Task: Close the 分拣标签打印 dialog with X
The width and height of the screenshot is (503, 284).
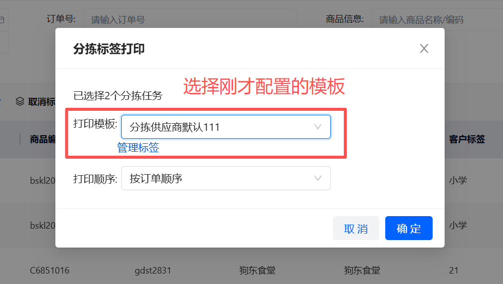Action: point(424,48)
